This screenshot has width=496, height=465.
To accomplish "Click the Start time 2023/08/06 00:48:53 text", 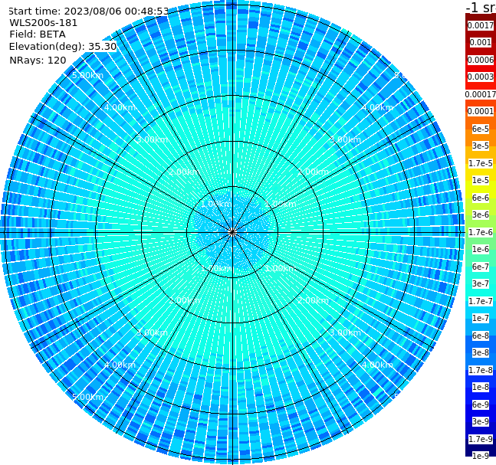I will click(x=89, y=11).
